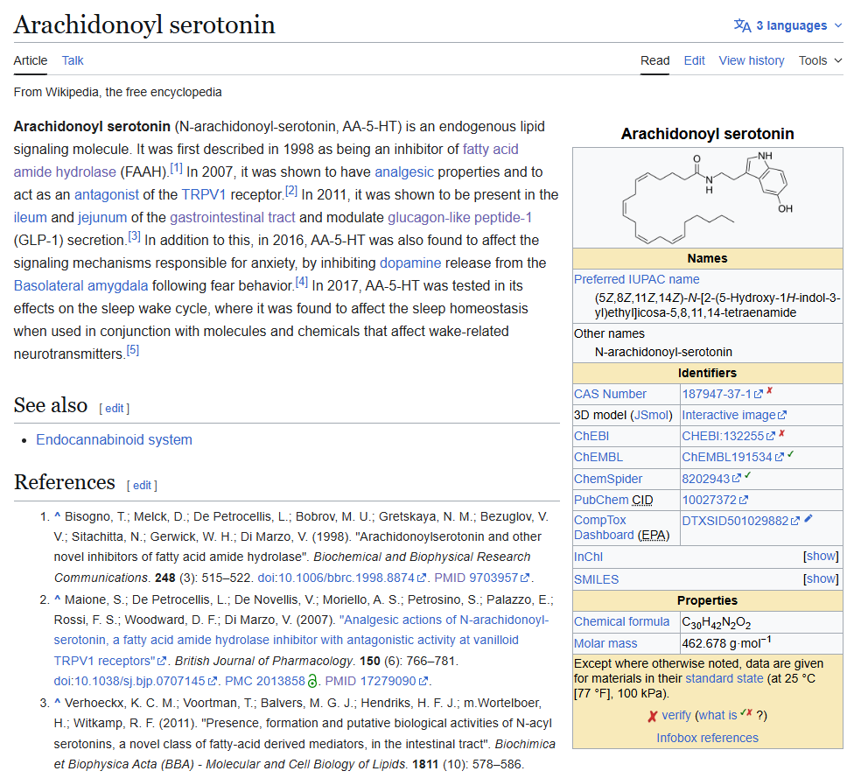Open the ChemSpider label link

click(x=608, y=479)
